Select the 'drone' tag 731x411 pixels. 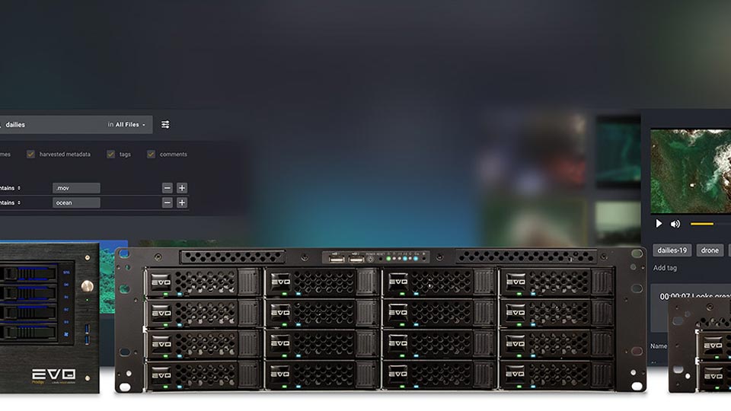(710, 250)
